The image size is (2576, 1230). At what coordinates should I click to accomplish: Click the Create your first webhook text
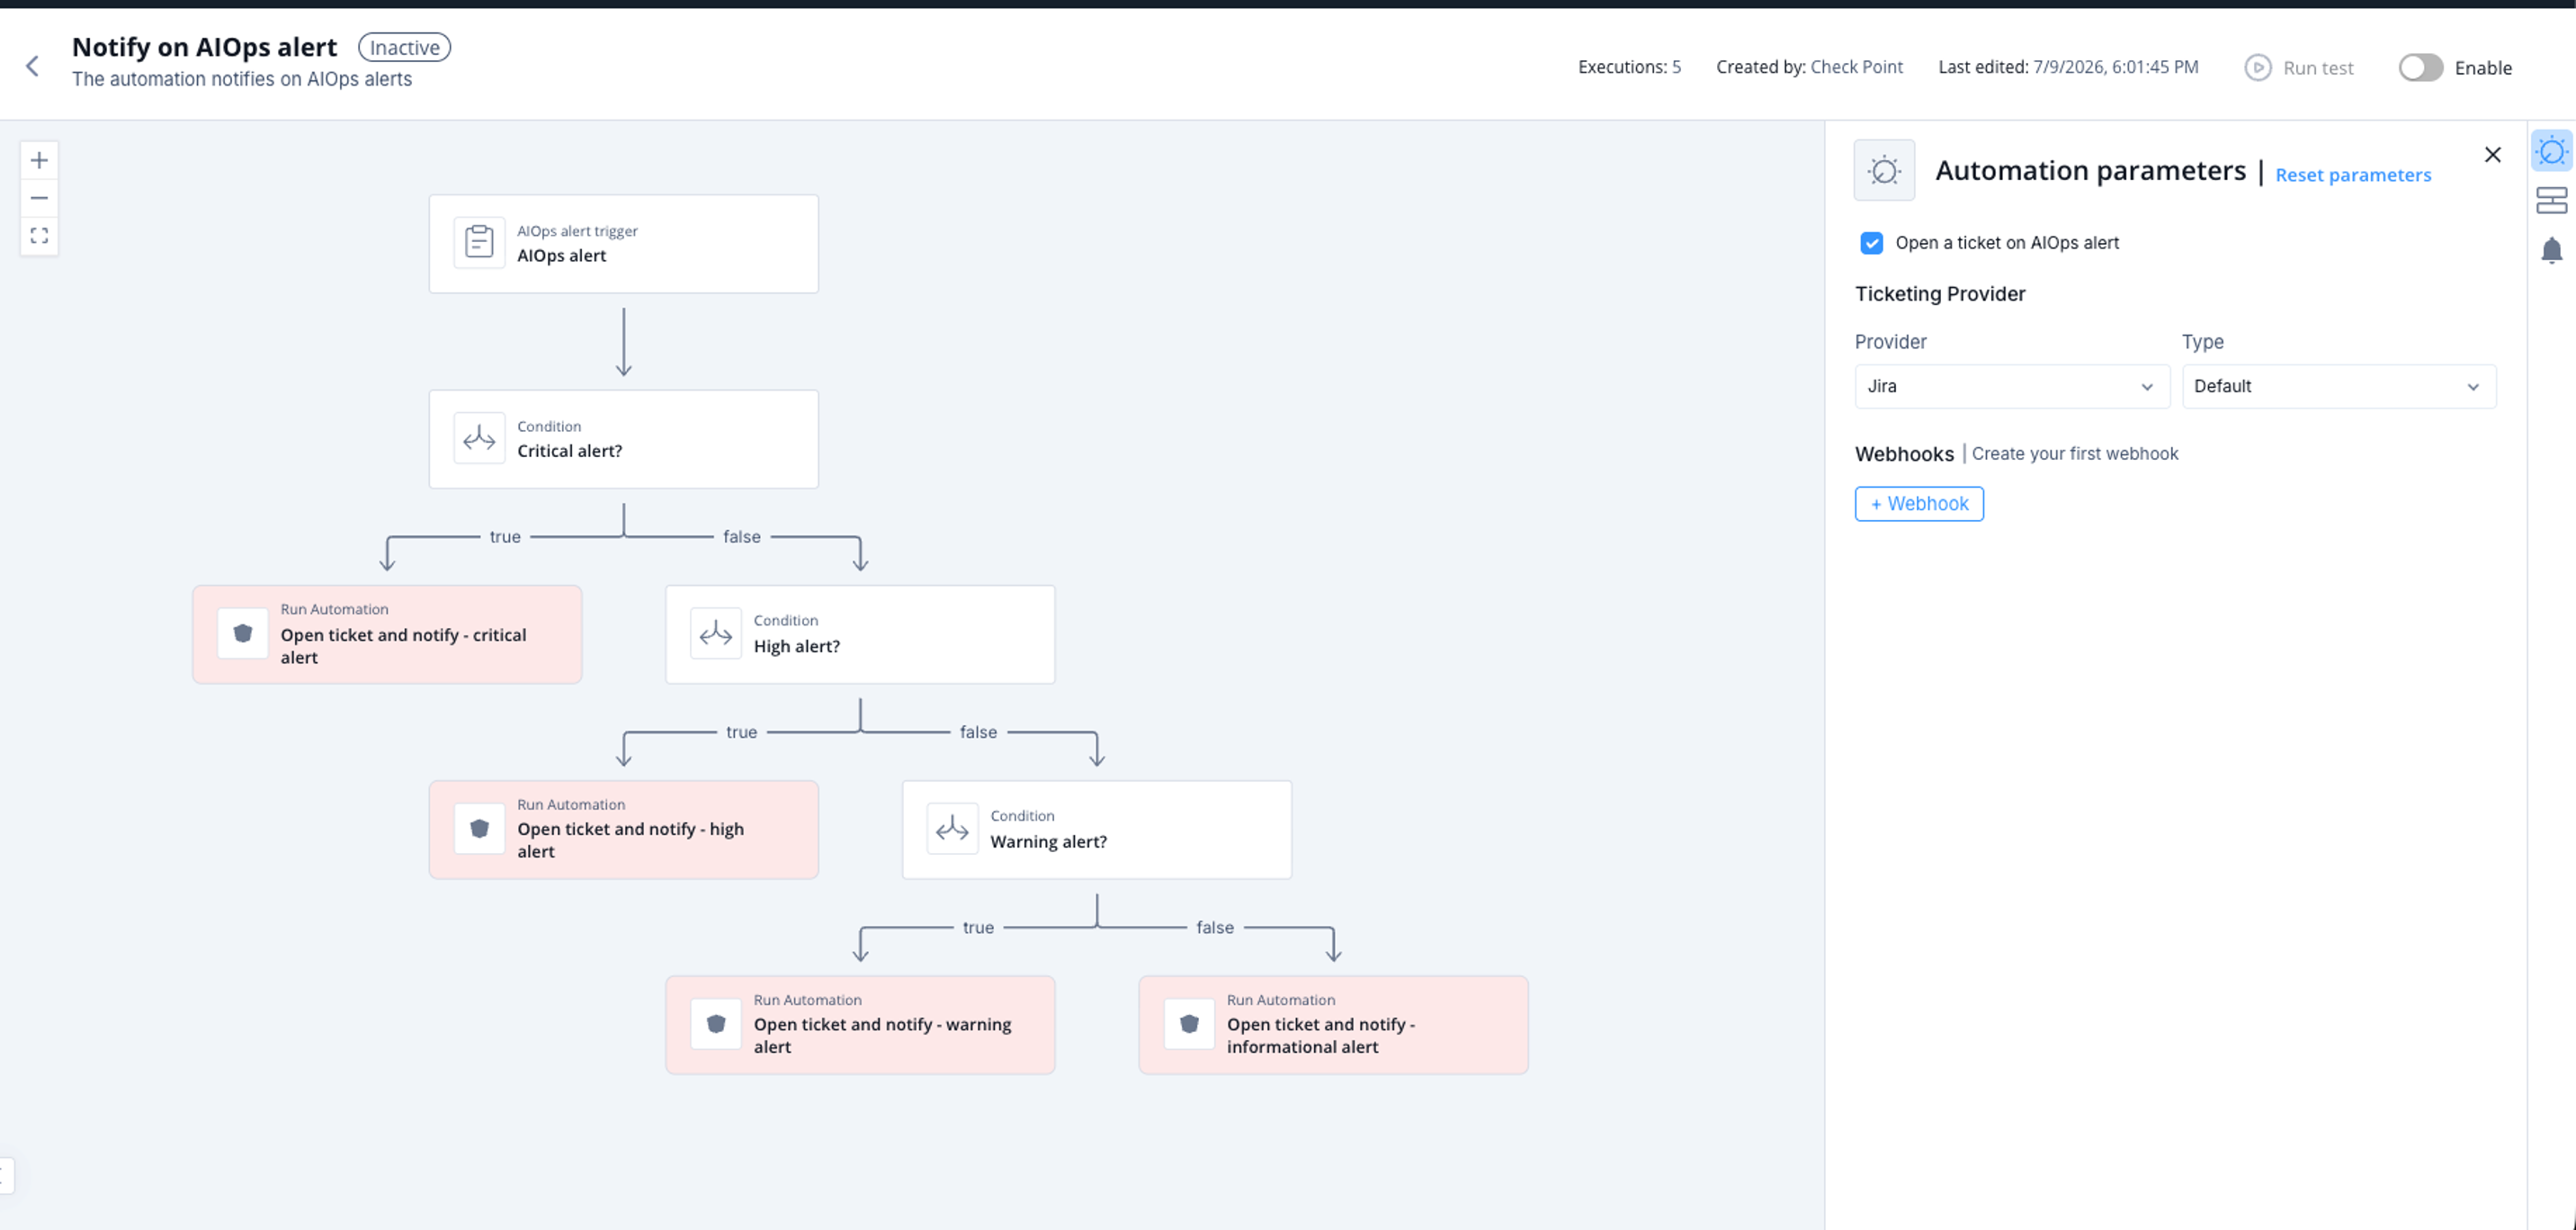(x=2074, y=453)
